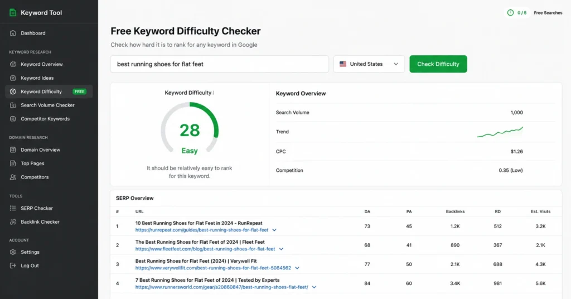
Task: Click the United States flag icon
Action: pos(343,64)
